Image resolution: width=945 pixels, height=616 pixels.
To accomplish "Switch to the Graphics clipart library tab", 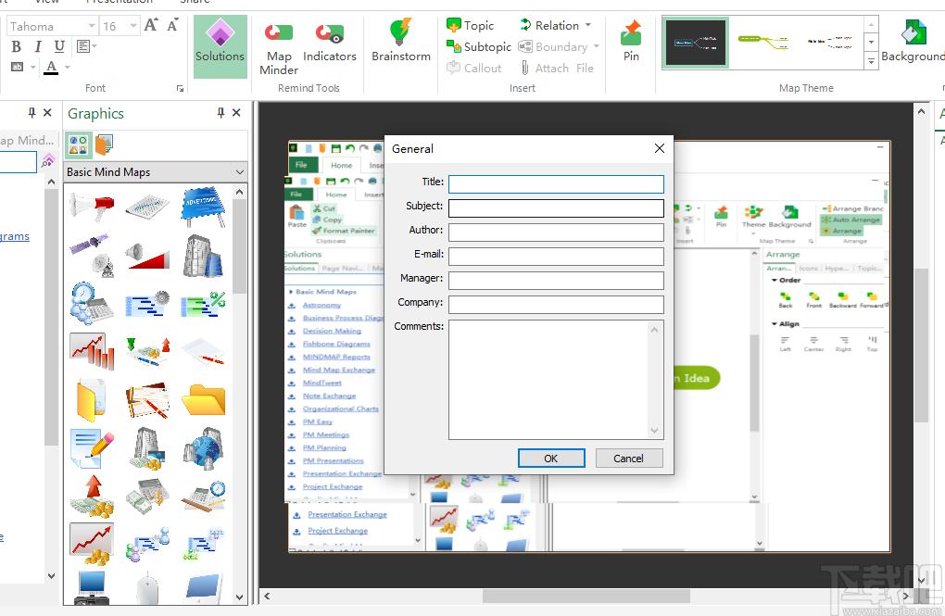I will pos(79,145).
